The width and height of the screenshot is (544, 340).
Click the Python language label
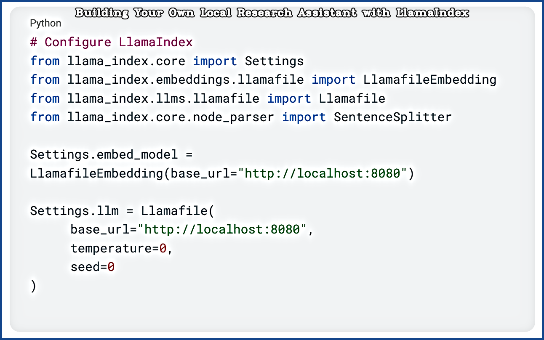[45, 24]
